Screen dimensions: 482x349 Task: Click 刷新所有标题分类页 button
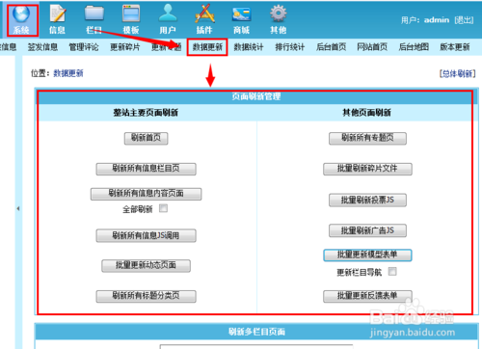click(146, 296)
